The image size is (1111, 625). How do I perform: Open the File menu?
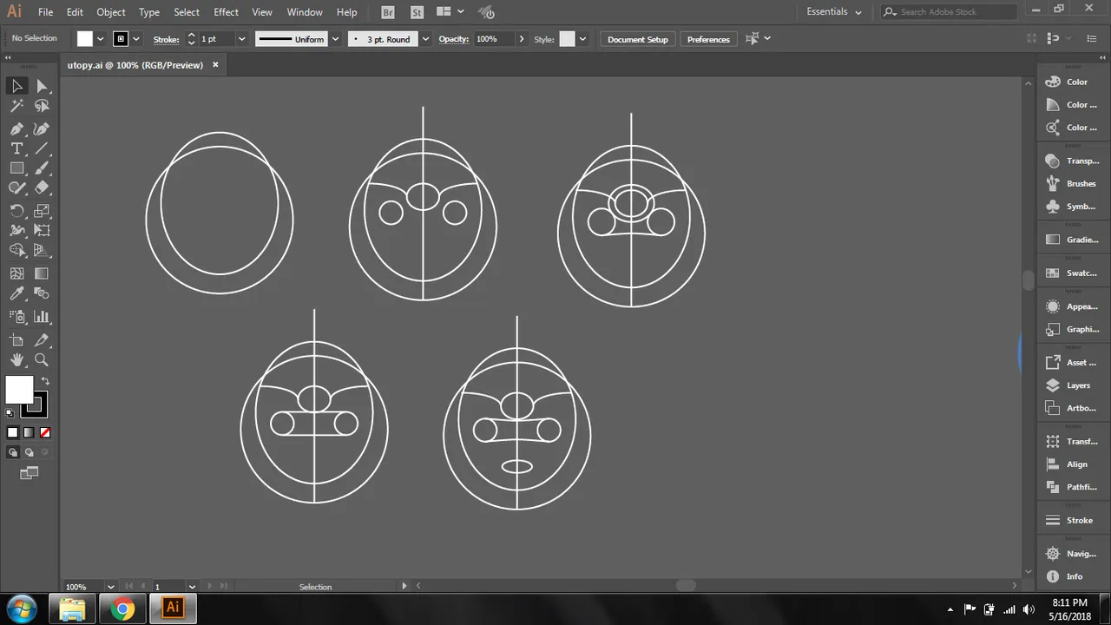45,12
